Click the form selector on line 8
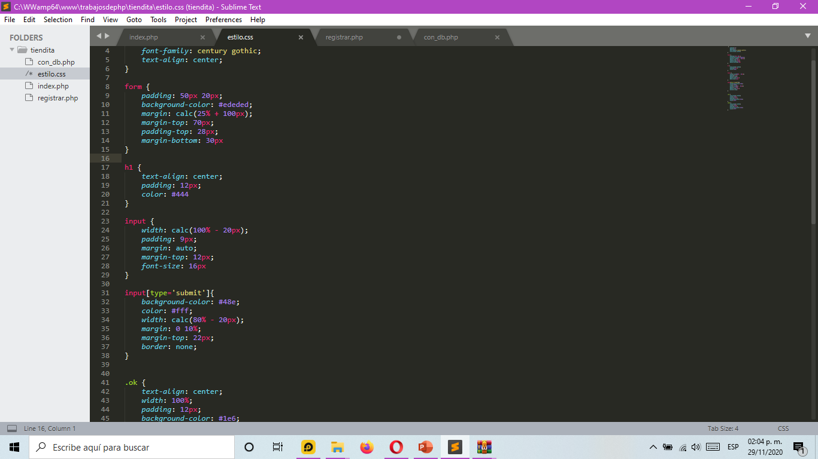Screen dimensions: 818x459 134,87
